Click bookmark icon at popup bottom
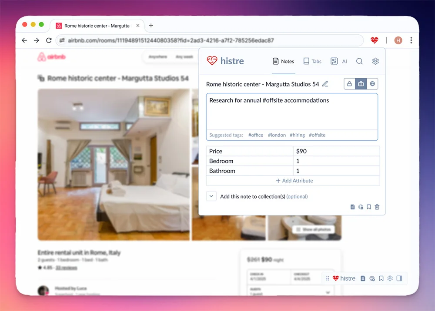The width and height of the screenshot is (435, 311). (x=369, y=207)
